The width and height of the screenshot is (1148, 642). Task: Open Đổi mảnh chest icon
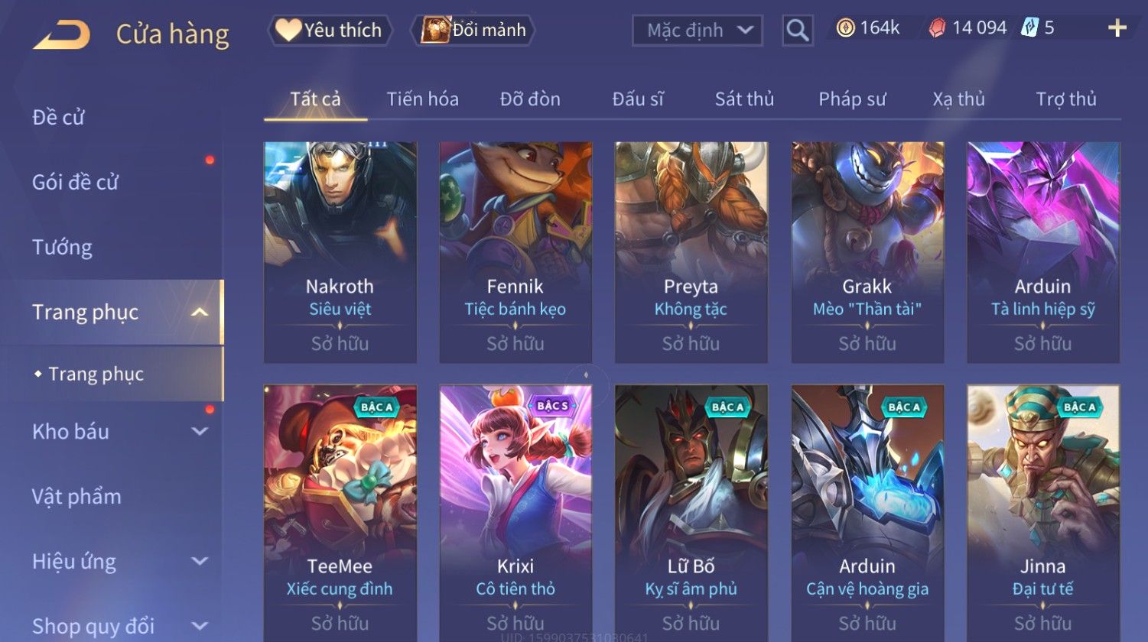[x=434, y=30]
